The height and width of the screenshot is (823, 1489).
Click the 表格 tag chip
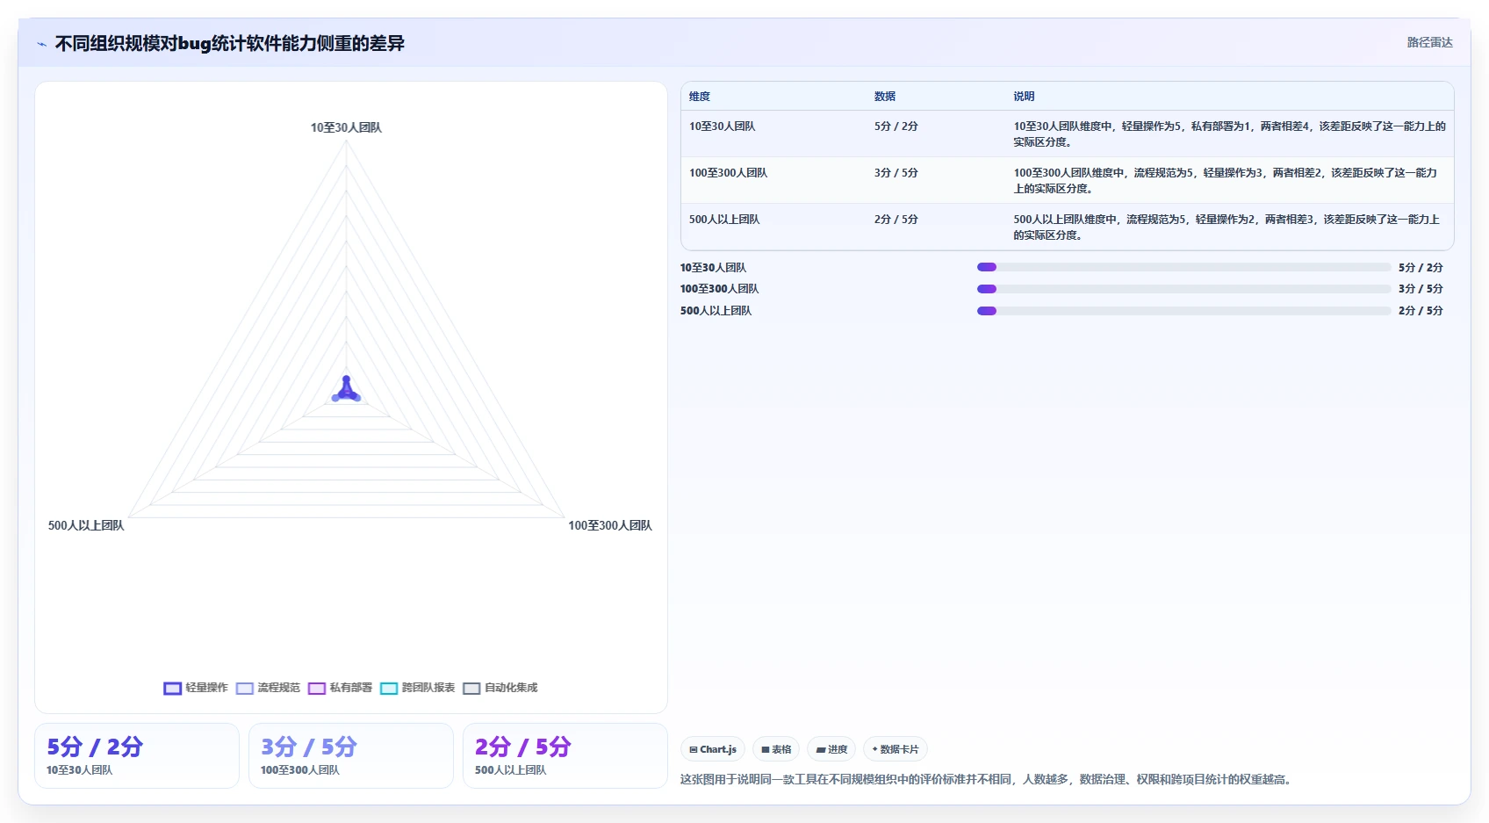(776, 749)
